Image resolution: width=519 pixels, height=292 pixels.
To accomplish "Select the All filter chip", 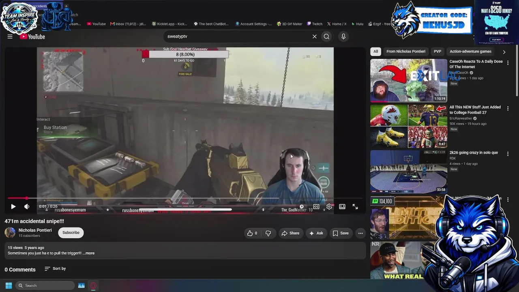I will pyautogui.click(x=376, y=52).
